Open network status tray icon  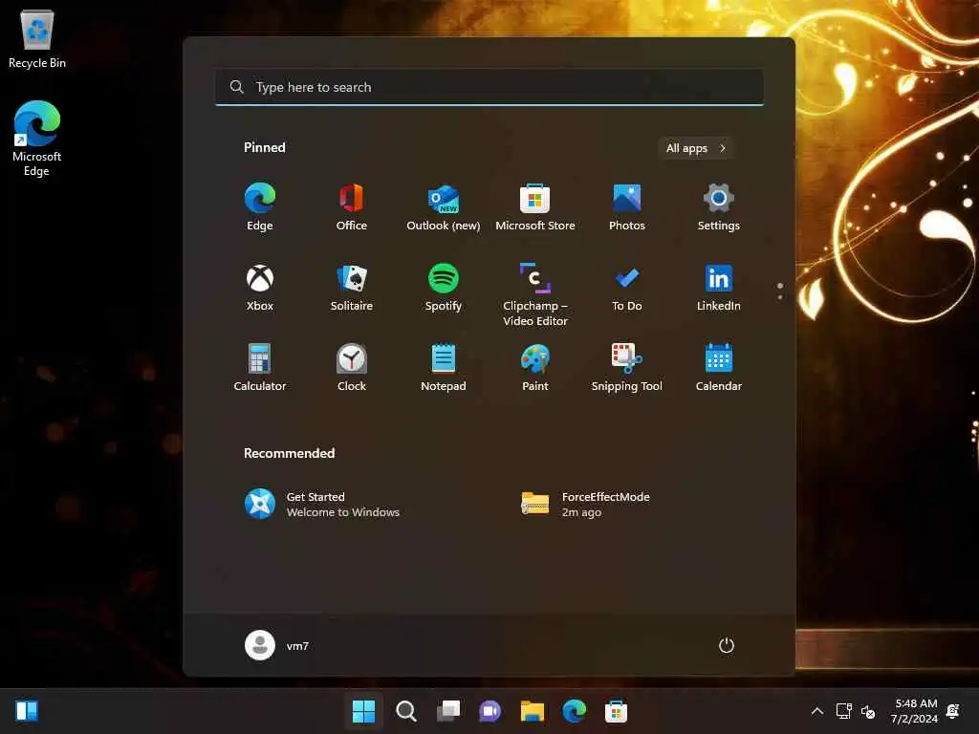[x=844, y=711]
